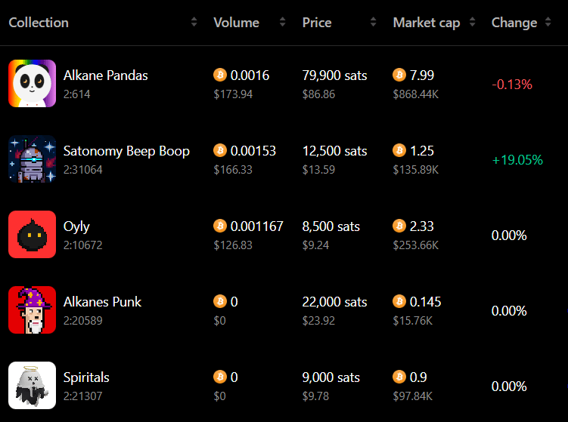Click the Bitcoin icon beside volume 0.001167
Image resolution: width=568 pixels, height=422 pixels.
tap(220, 226)
